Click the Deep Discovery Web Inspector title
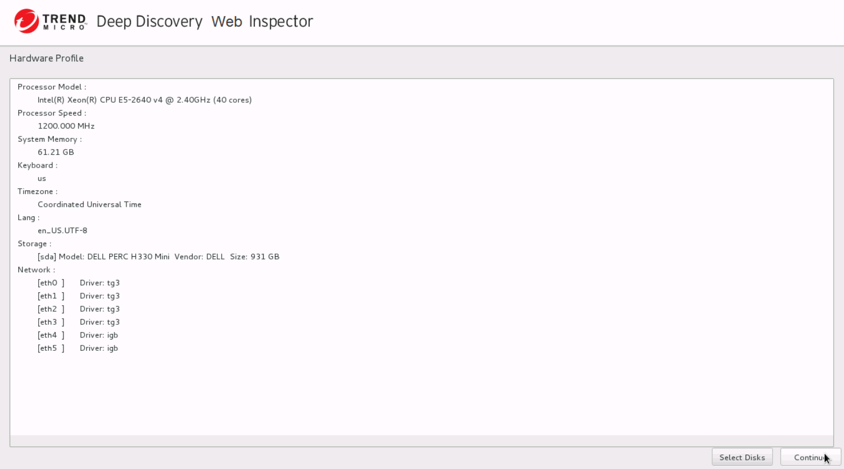Screen dimensions: 844x469 pos(204,21)
